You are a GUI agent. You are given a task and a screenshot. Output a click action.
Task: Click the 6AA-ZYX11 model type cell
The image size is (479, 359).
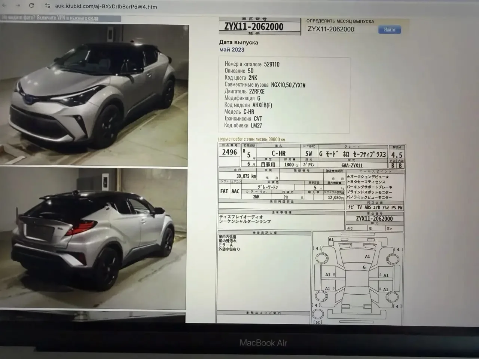352,165
